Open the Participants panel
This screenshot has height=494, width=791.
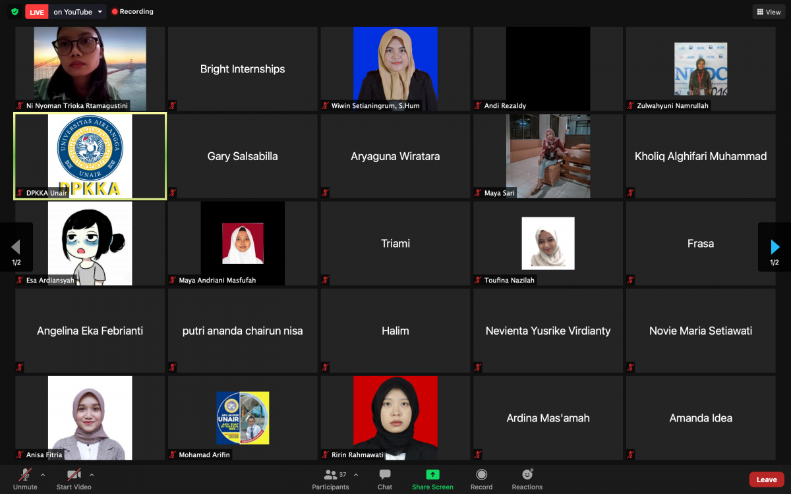point(330,479)
